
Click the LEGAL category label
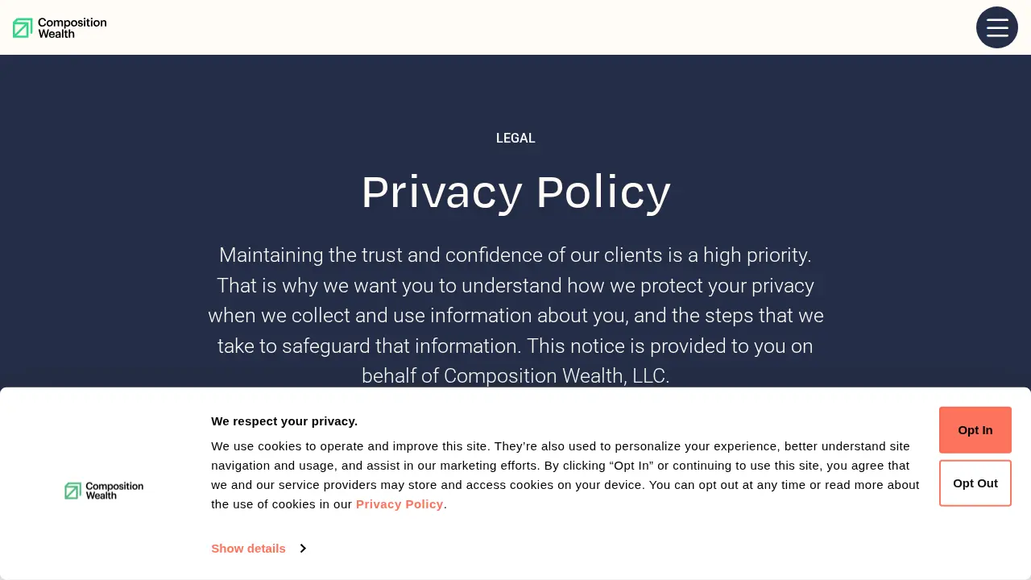515,139
